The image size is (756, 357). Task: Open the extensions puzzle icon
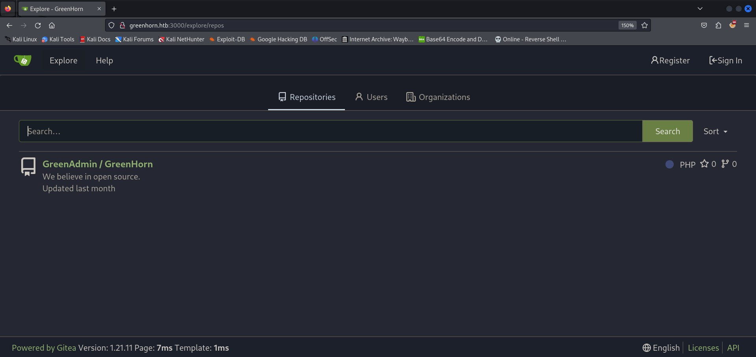[718, 25]
